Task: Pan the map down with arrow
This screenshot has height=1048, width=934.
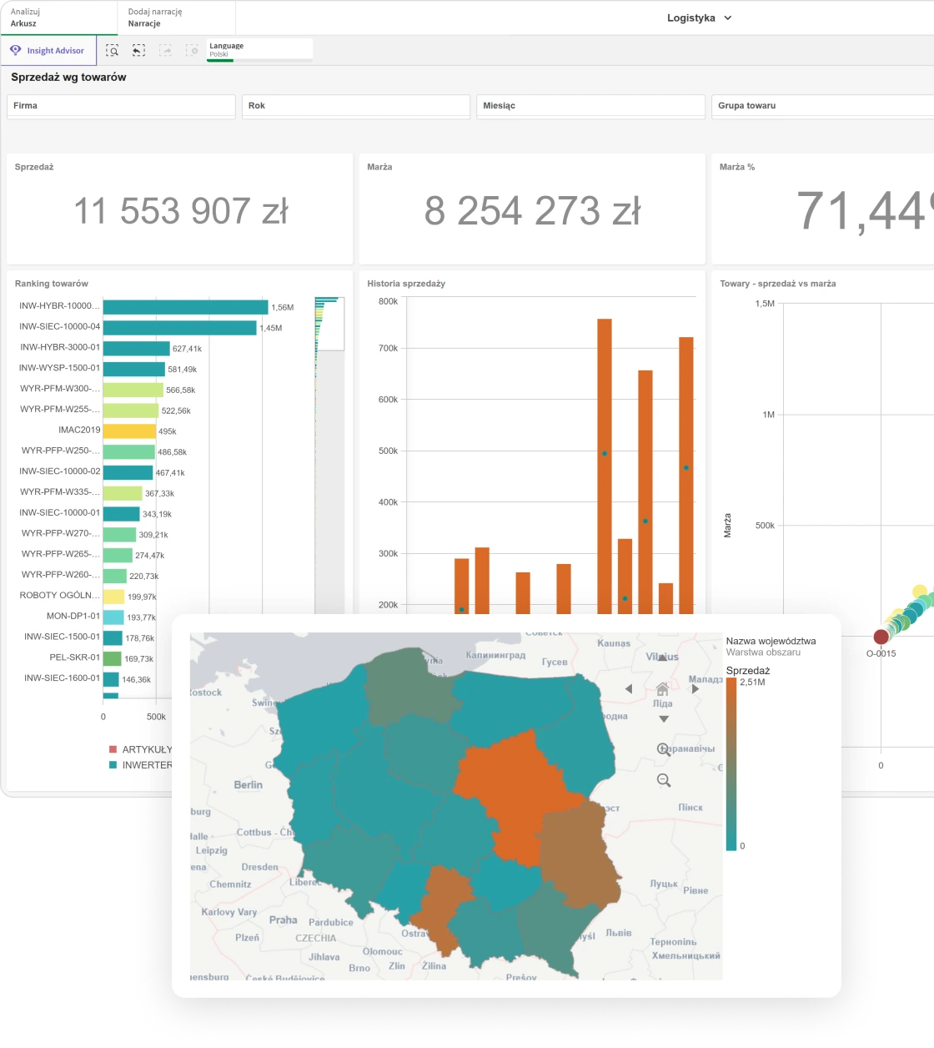Action: point(664,718)
